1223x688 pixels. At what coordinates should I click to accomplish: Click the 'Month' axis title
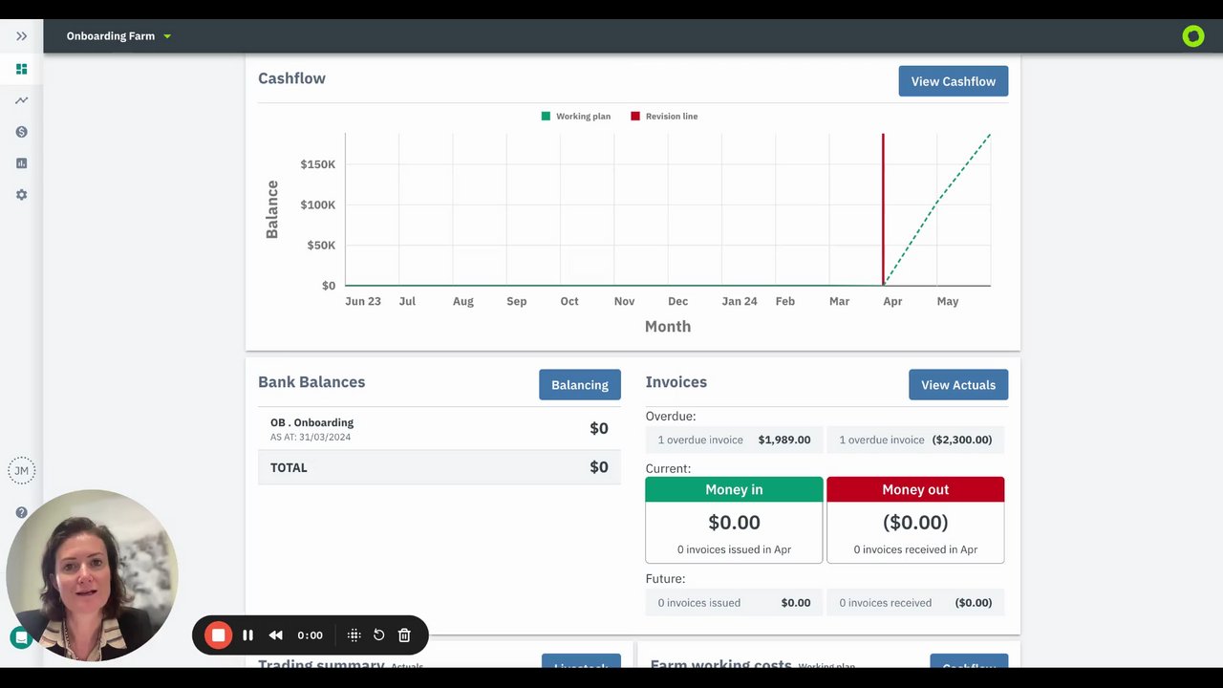point(668,327)
